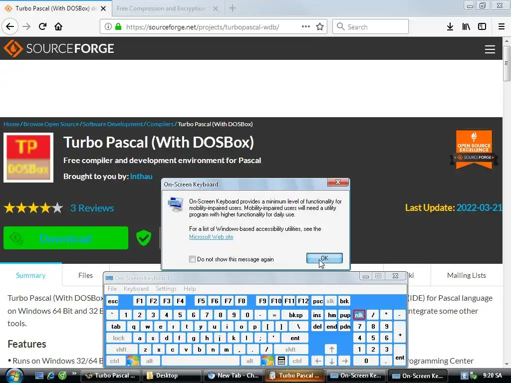This screenshot has height=383, width=511.
Task: Toggle the left shft key
Action: (x=121, y=350)
